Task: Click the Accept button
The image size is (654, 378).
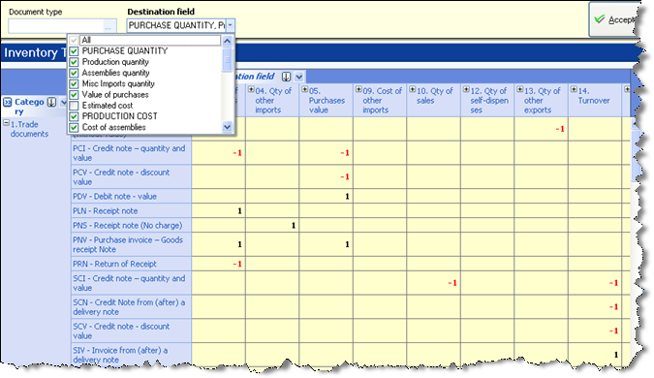Action: point(614,19)
